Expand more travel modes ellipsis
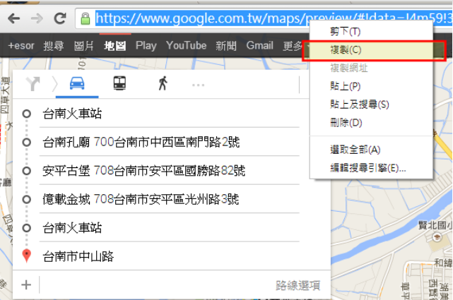 point(199,85)
